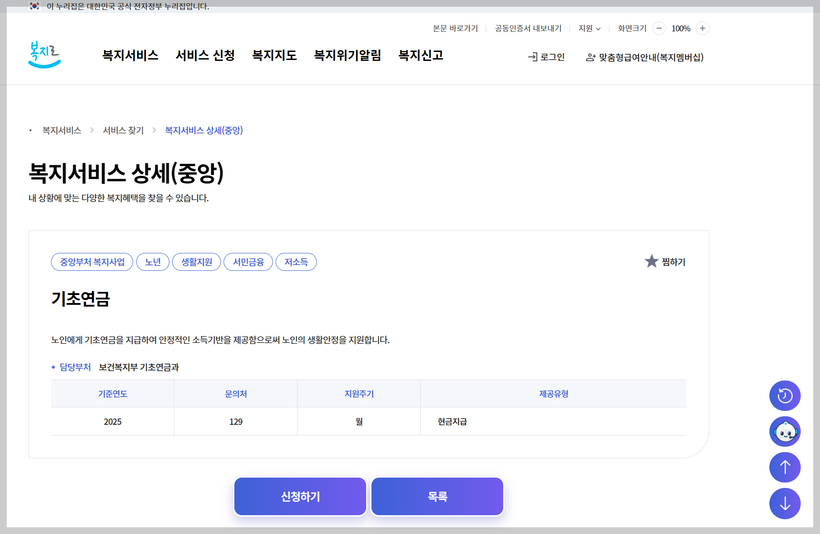The image size is (820, 534).
Task: Click the scroll-to-top arrow icon
Action: [x=785, y=467]
